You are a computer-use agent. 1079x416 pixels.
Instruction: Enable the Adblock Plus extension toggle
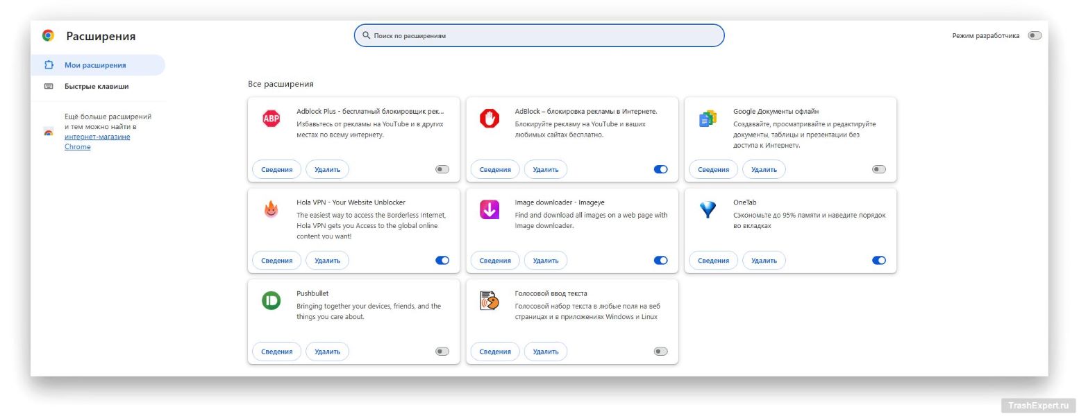point(442,169)
